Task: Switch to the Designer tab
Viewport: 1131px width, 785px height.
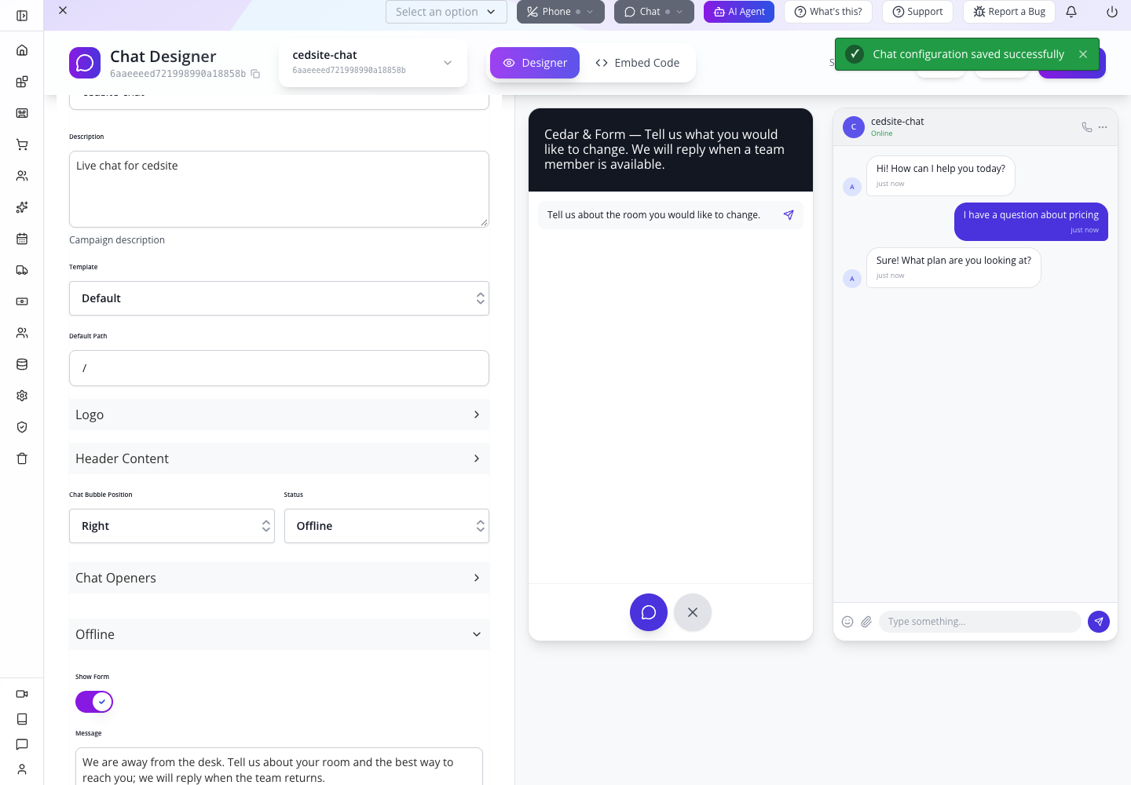Action: [535, 63]
